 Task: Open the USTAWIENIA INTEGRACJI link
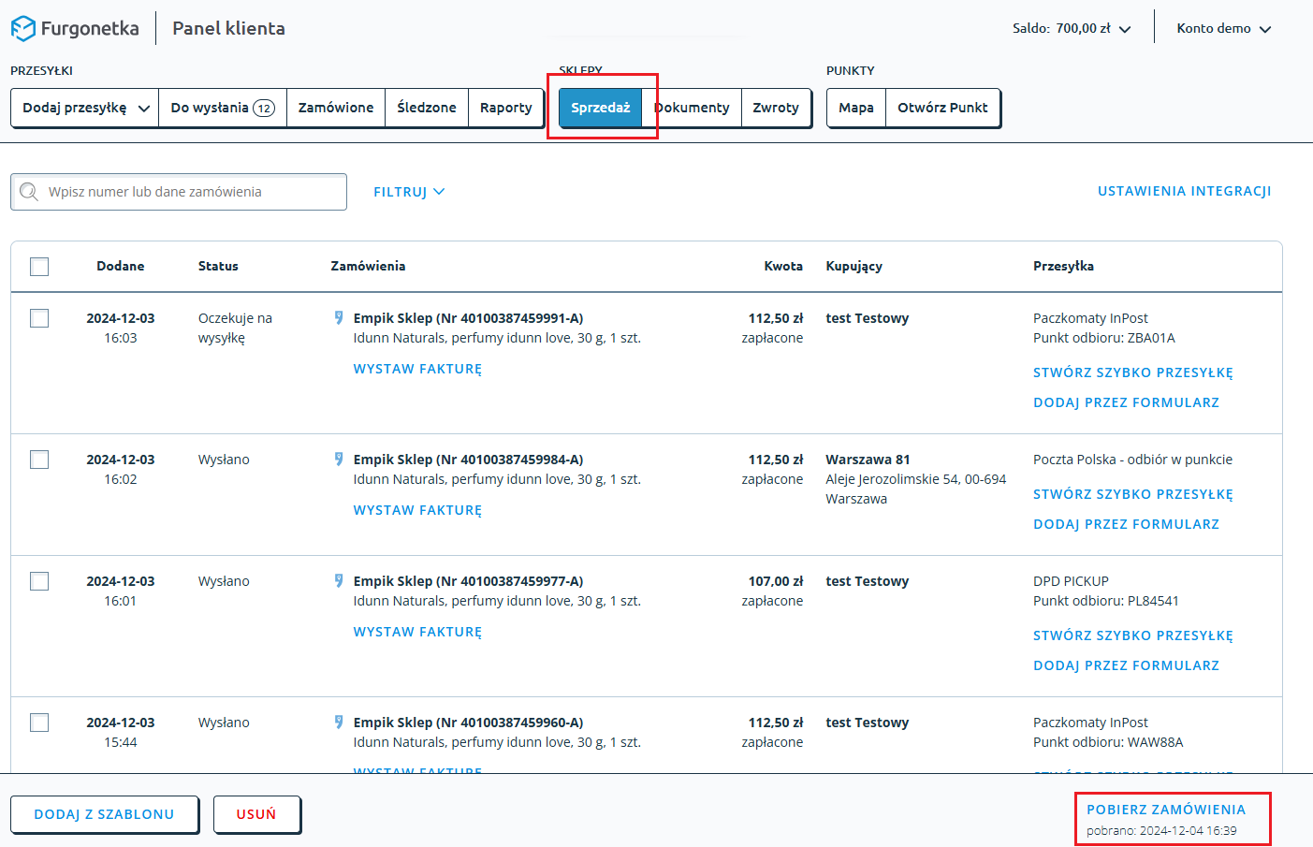[1184, 191]
